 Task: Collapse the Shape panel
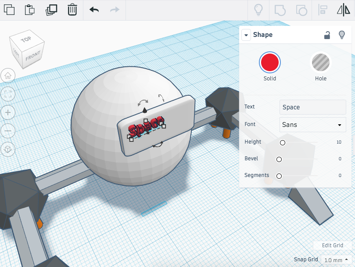[246, 35]
